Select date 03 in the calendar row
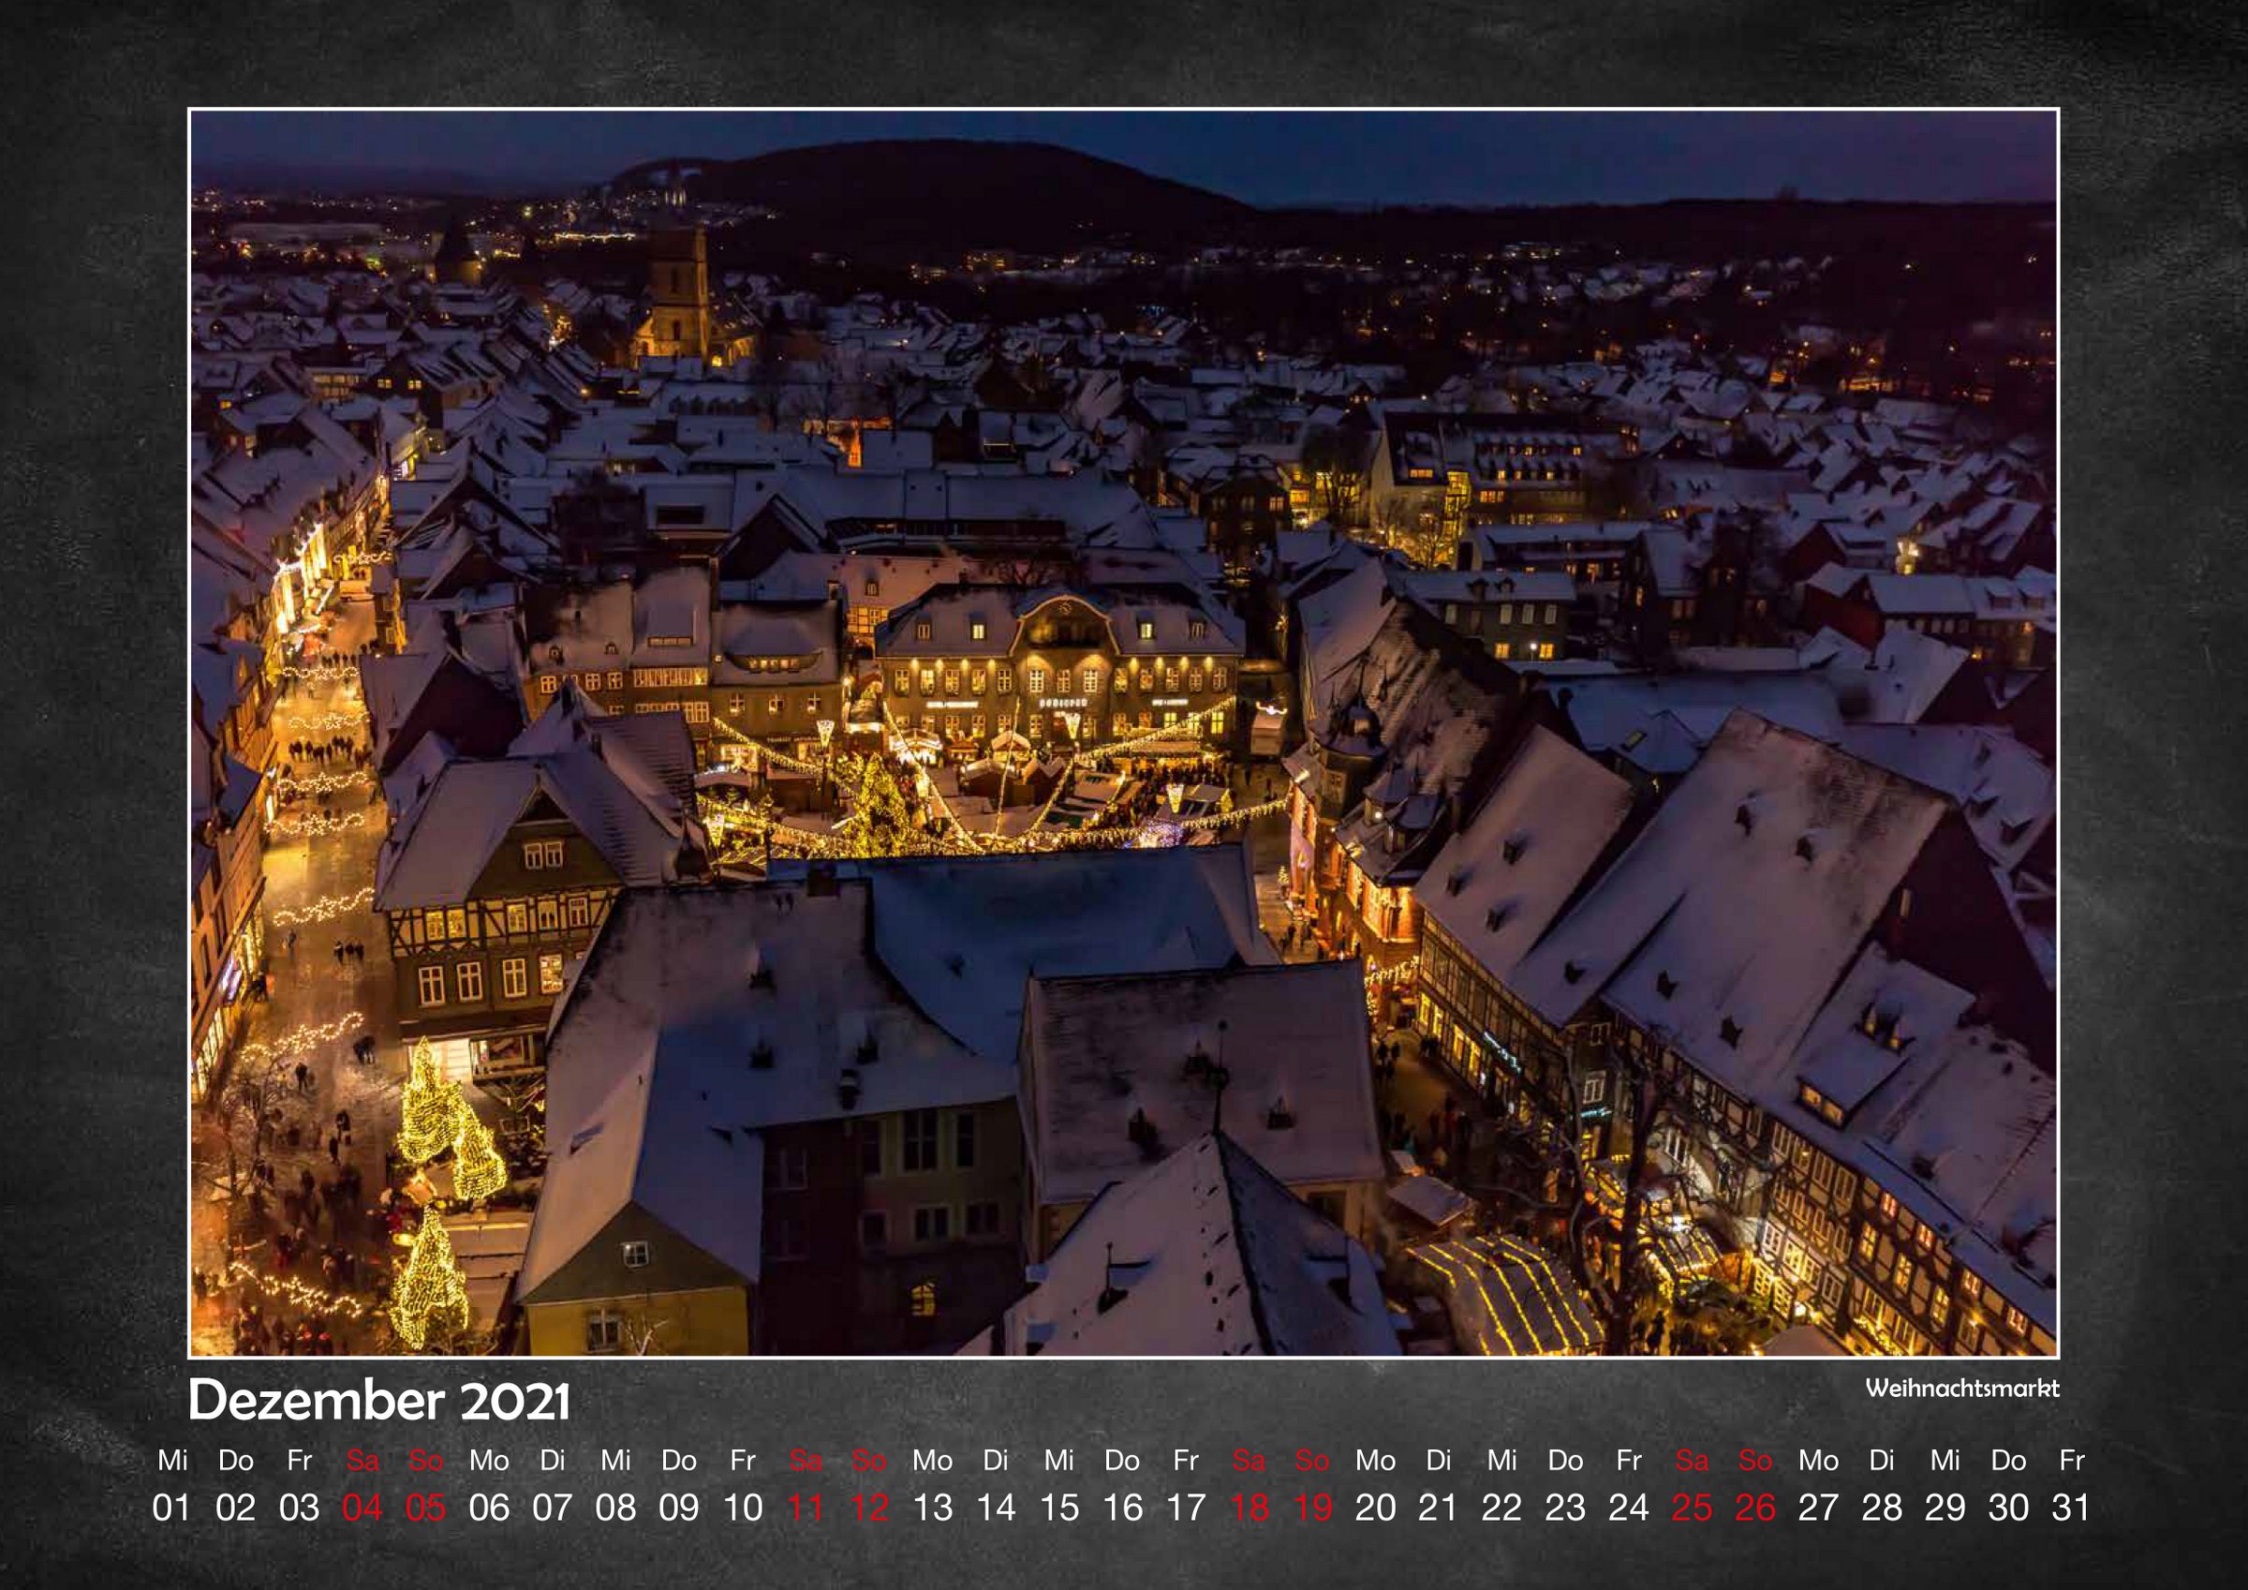 [x=299, y=1507]
